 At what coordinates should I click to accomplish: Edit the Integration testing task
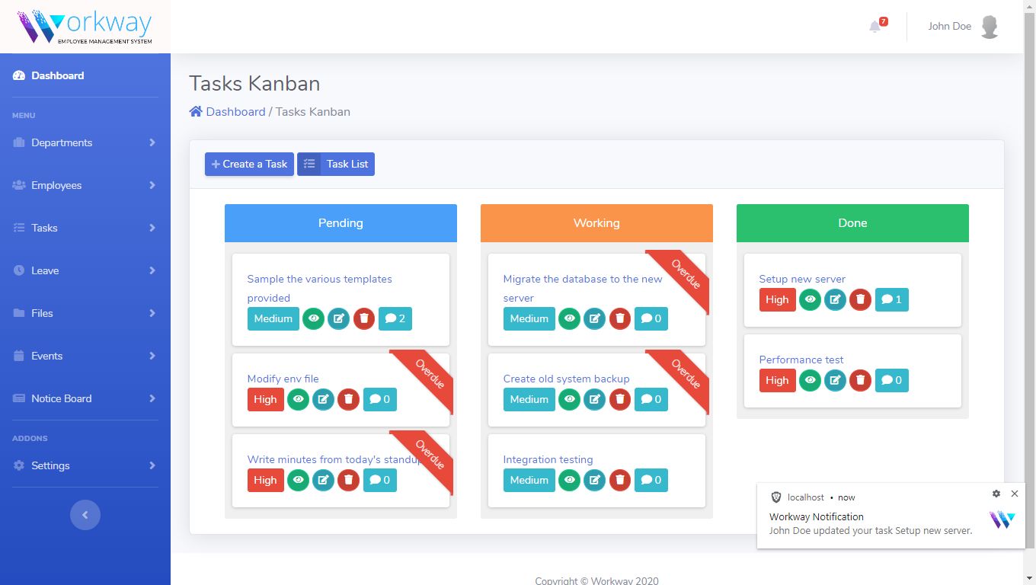pyautogui.click(x=594, y=480)
